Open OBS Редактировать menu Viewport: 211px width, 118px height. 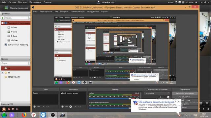point(46,11)
